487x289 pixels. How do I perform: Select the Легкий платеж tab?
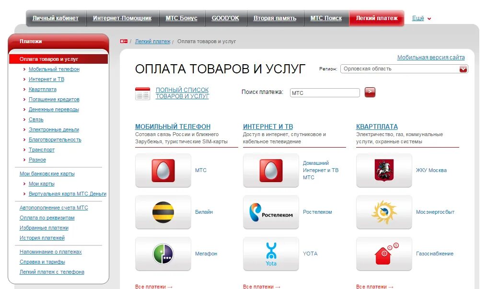tap(377, 18)
